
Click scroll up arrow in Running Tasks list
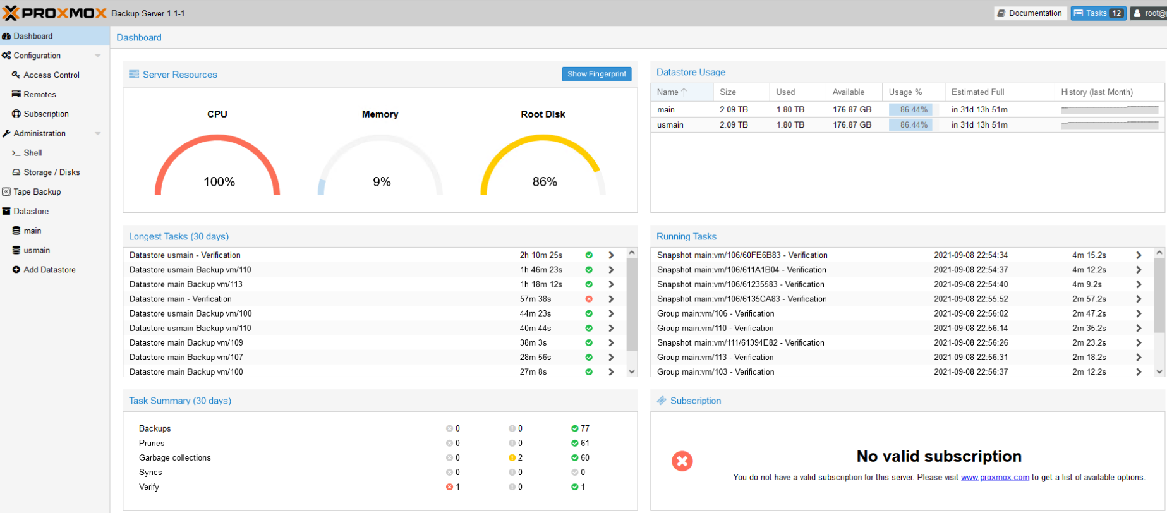click(1159, 253)
